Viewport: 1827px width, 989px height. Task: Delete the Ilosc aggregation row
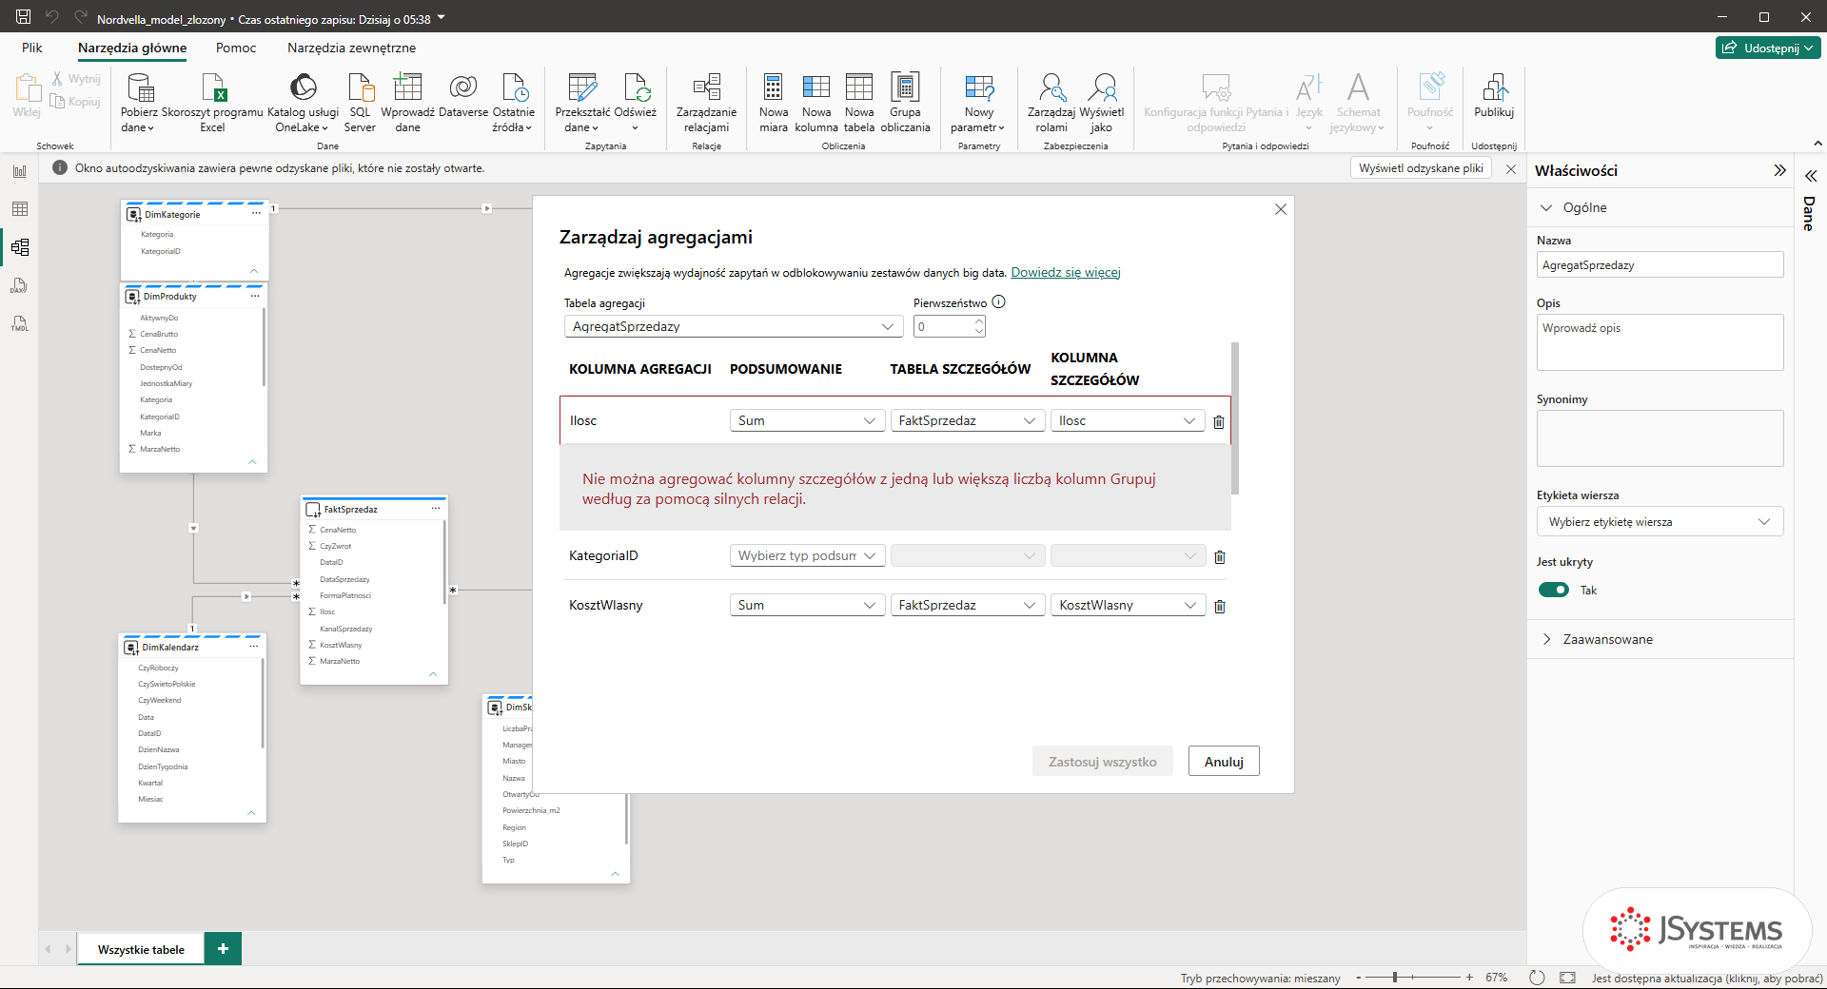[x=1219, y=421]
